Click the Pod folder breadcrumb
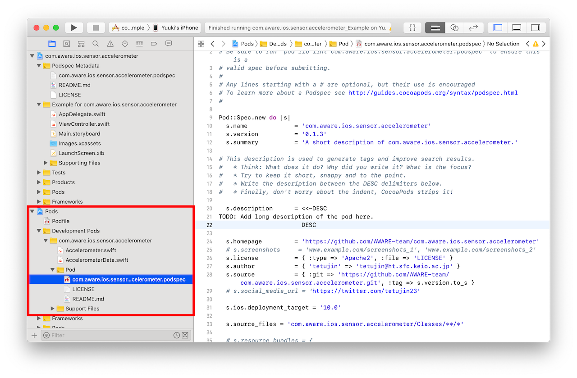Image resolution: width=577 pixels, height=378 pixels. point(339,44)
